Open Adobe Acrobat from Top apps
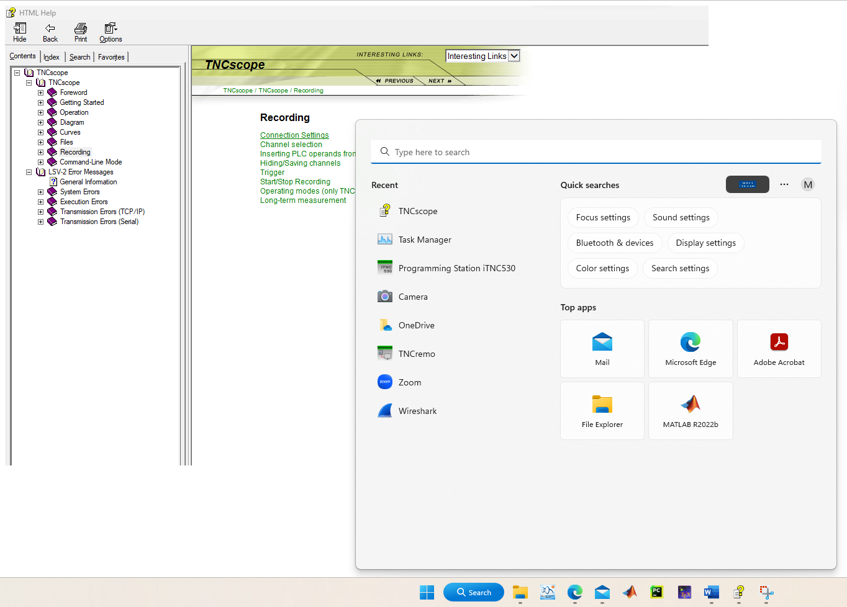This screenshot has height=607, width=847. point(779,349)
